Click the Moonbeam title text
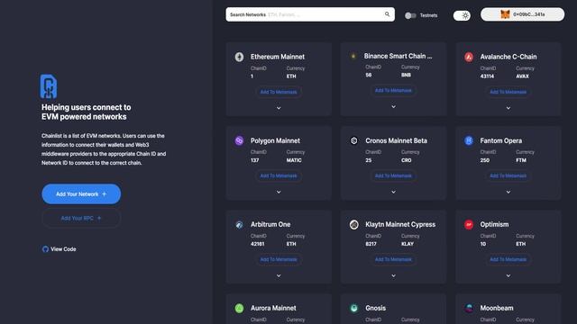This screenshot has width=577, height=324. click(x=497, y=308)
